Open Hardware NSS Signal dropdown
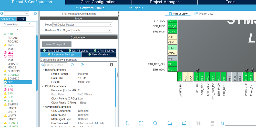This screenshot has width=256, height=127. pos(91,30)
